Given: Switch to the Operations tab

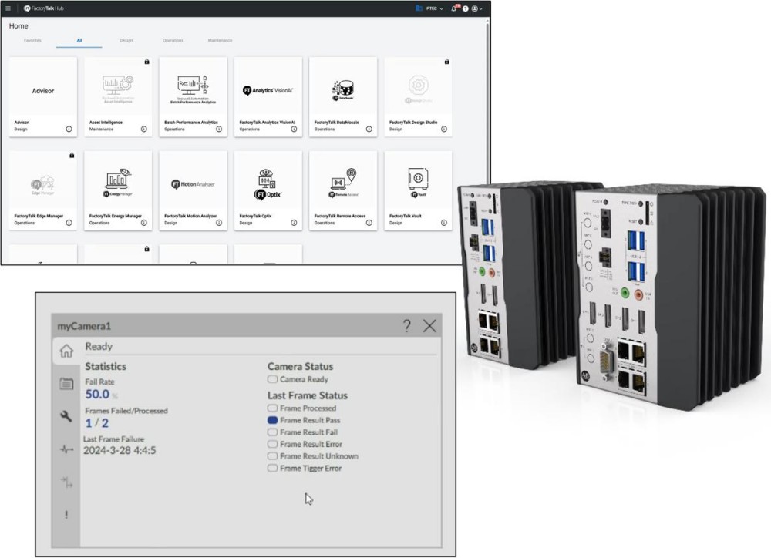Looking at the screenshot, I should [173, 40].
